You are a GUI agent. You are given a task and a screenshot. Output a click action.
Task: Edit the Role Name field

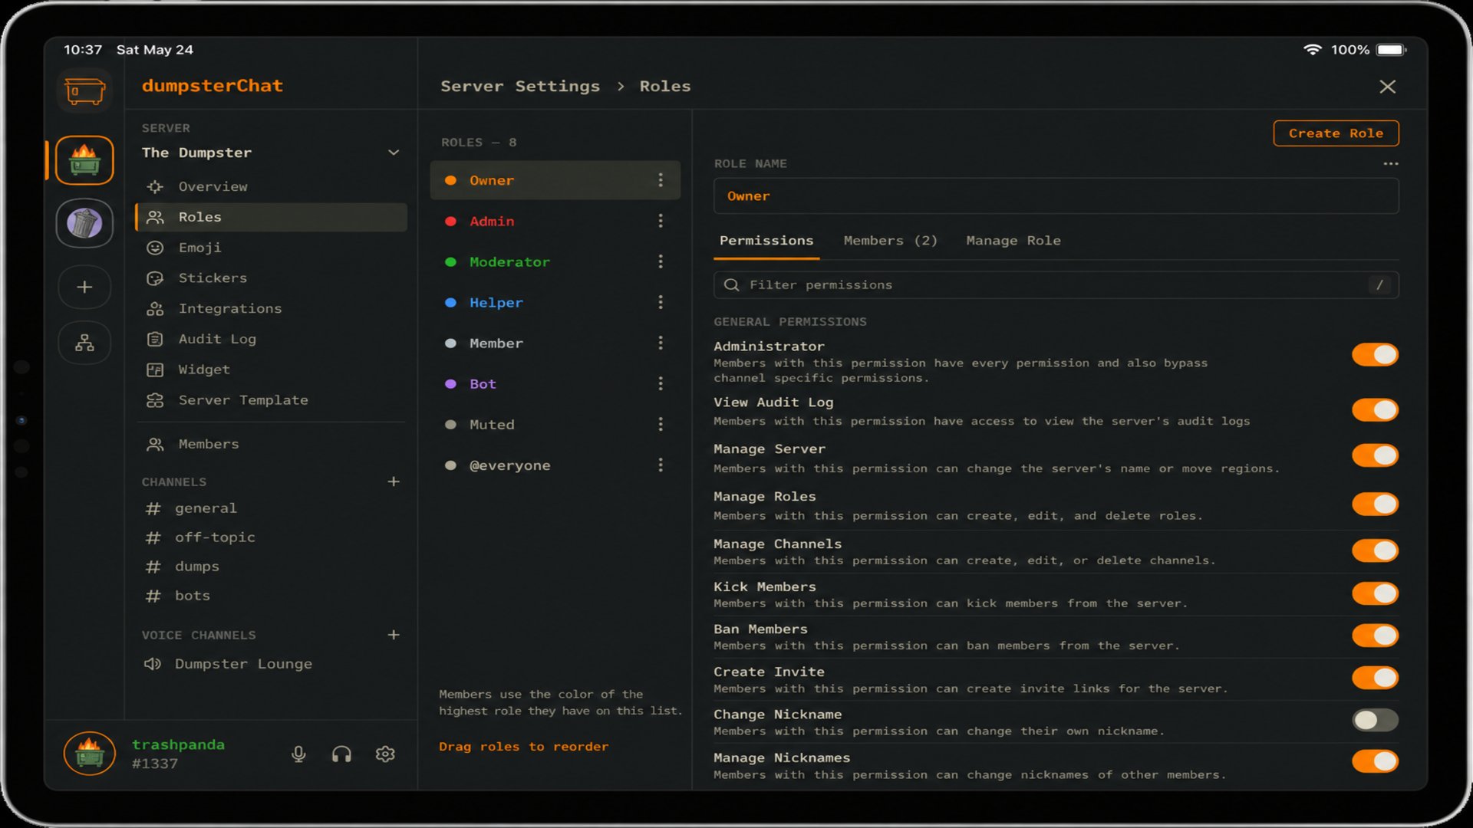coord(1056,196)
